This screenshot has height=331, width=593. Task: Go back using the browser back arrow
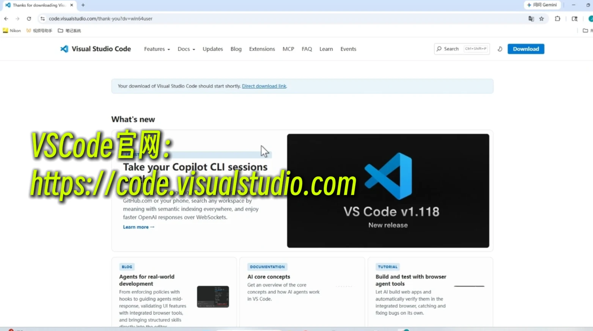[x=6, y=19]
